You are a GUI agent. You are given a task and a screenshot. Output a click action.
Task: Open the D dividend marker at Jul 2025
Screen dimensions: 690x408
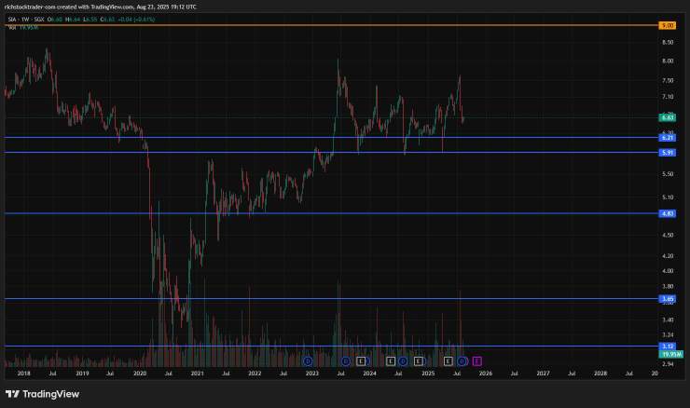[x=462, y=361]
